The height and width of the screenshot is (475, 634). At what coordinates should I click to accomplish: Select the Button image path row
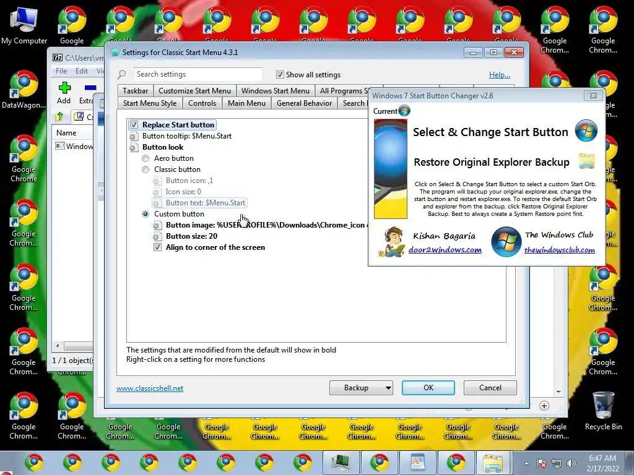tap(266, 225)
